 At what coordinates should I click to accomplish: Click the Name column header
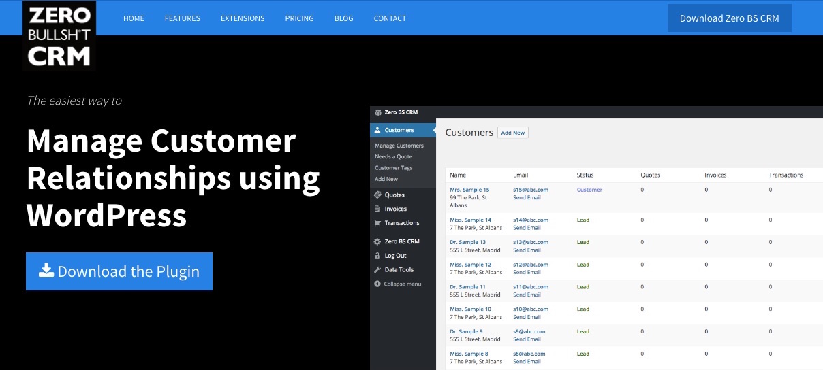point(458,175)
